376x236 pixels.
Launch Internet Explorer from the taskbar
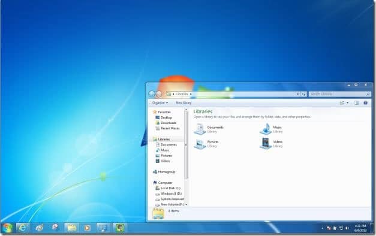pyautogui.click(x=23, y=228)
